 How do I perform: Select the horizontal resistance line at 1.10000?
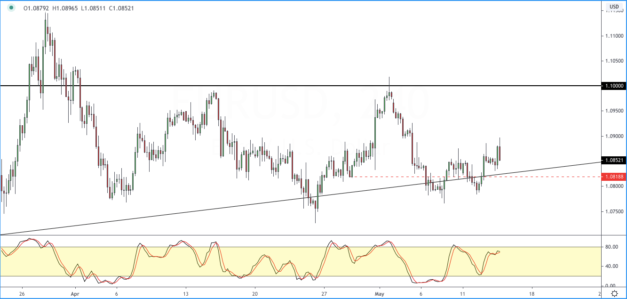(282, 86)
